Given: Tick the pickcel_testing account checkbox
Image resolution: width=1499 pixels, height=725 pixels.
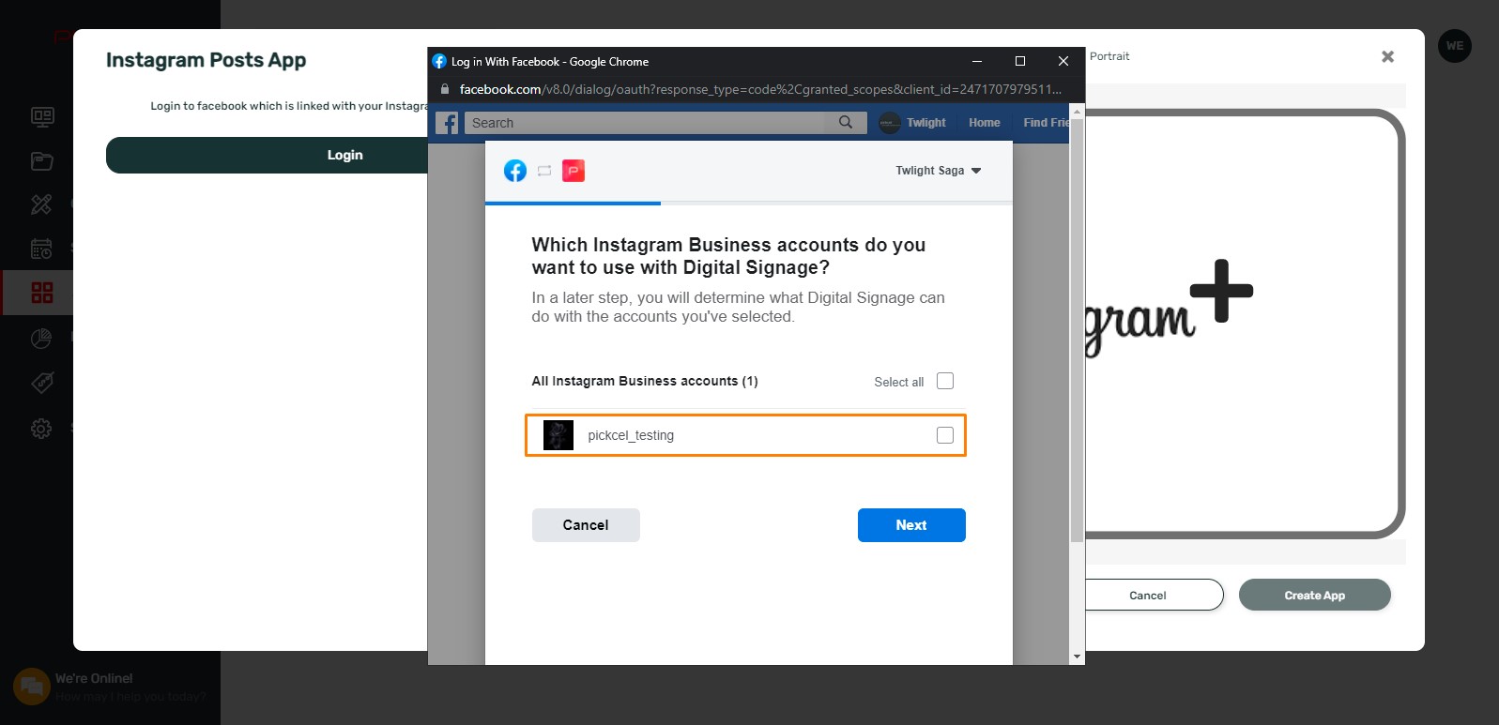Looking at the screenshot, I should [945, 435].
